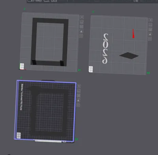Open plate settings for plate 02
This screenshot has width=158, height=155.
[x=150, y=39]
